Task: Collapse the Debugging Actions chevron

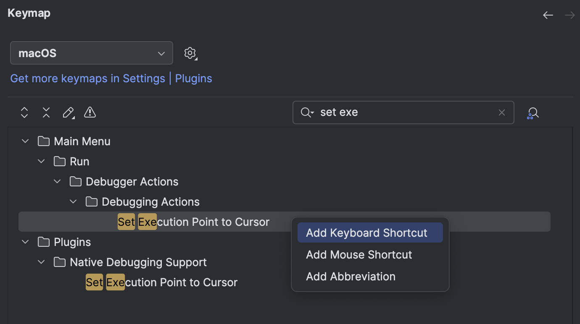Action: [x=73, y=201]
